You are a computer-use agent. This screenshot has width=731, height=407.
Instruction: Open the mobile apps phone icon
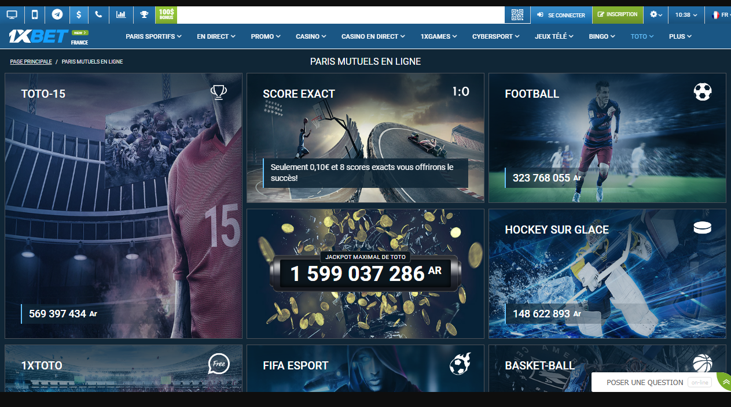coord(35,14)
